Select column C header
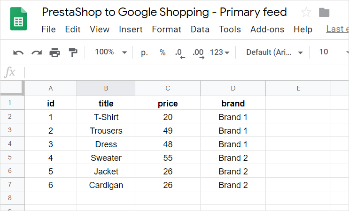 (168, 88)
